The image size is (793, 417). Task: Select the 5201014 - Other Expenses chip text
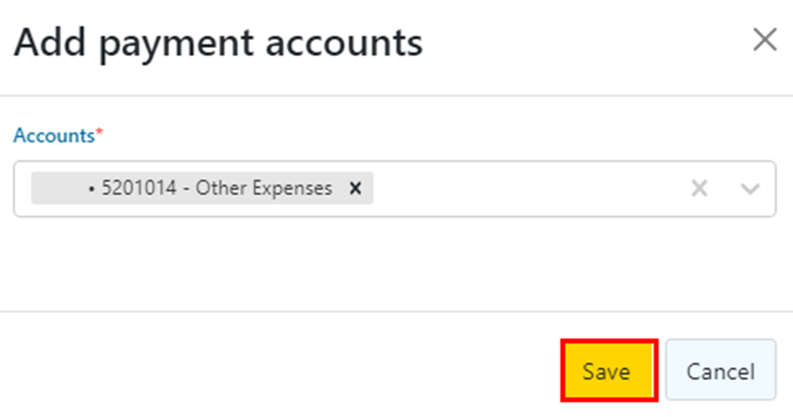(216, 189)
